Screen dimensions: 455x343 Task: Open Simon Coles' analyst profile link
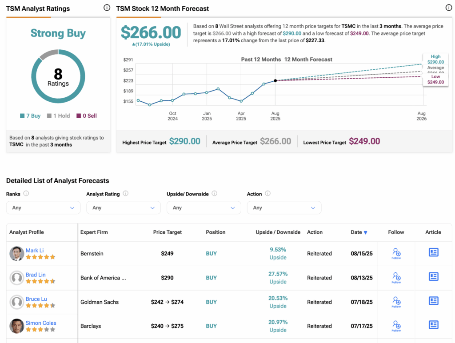[x=41, y=323]
